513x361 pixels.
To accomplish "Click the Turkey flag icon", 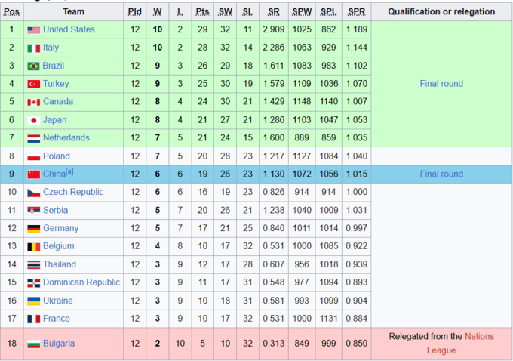I will pos(34,85).
